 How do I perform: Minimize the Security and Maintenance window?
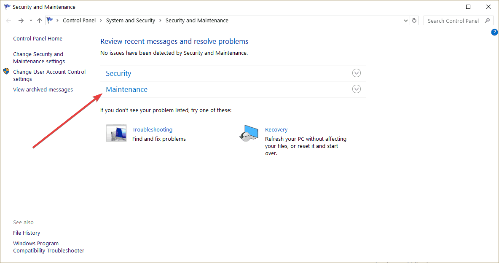tap(448, 7)
